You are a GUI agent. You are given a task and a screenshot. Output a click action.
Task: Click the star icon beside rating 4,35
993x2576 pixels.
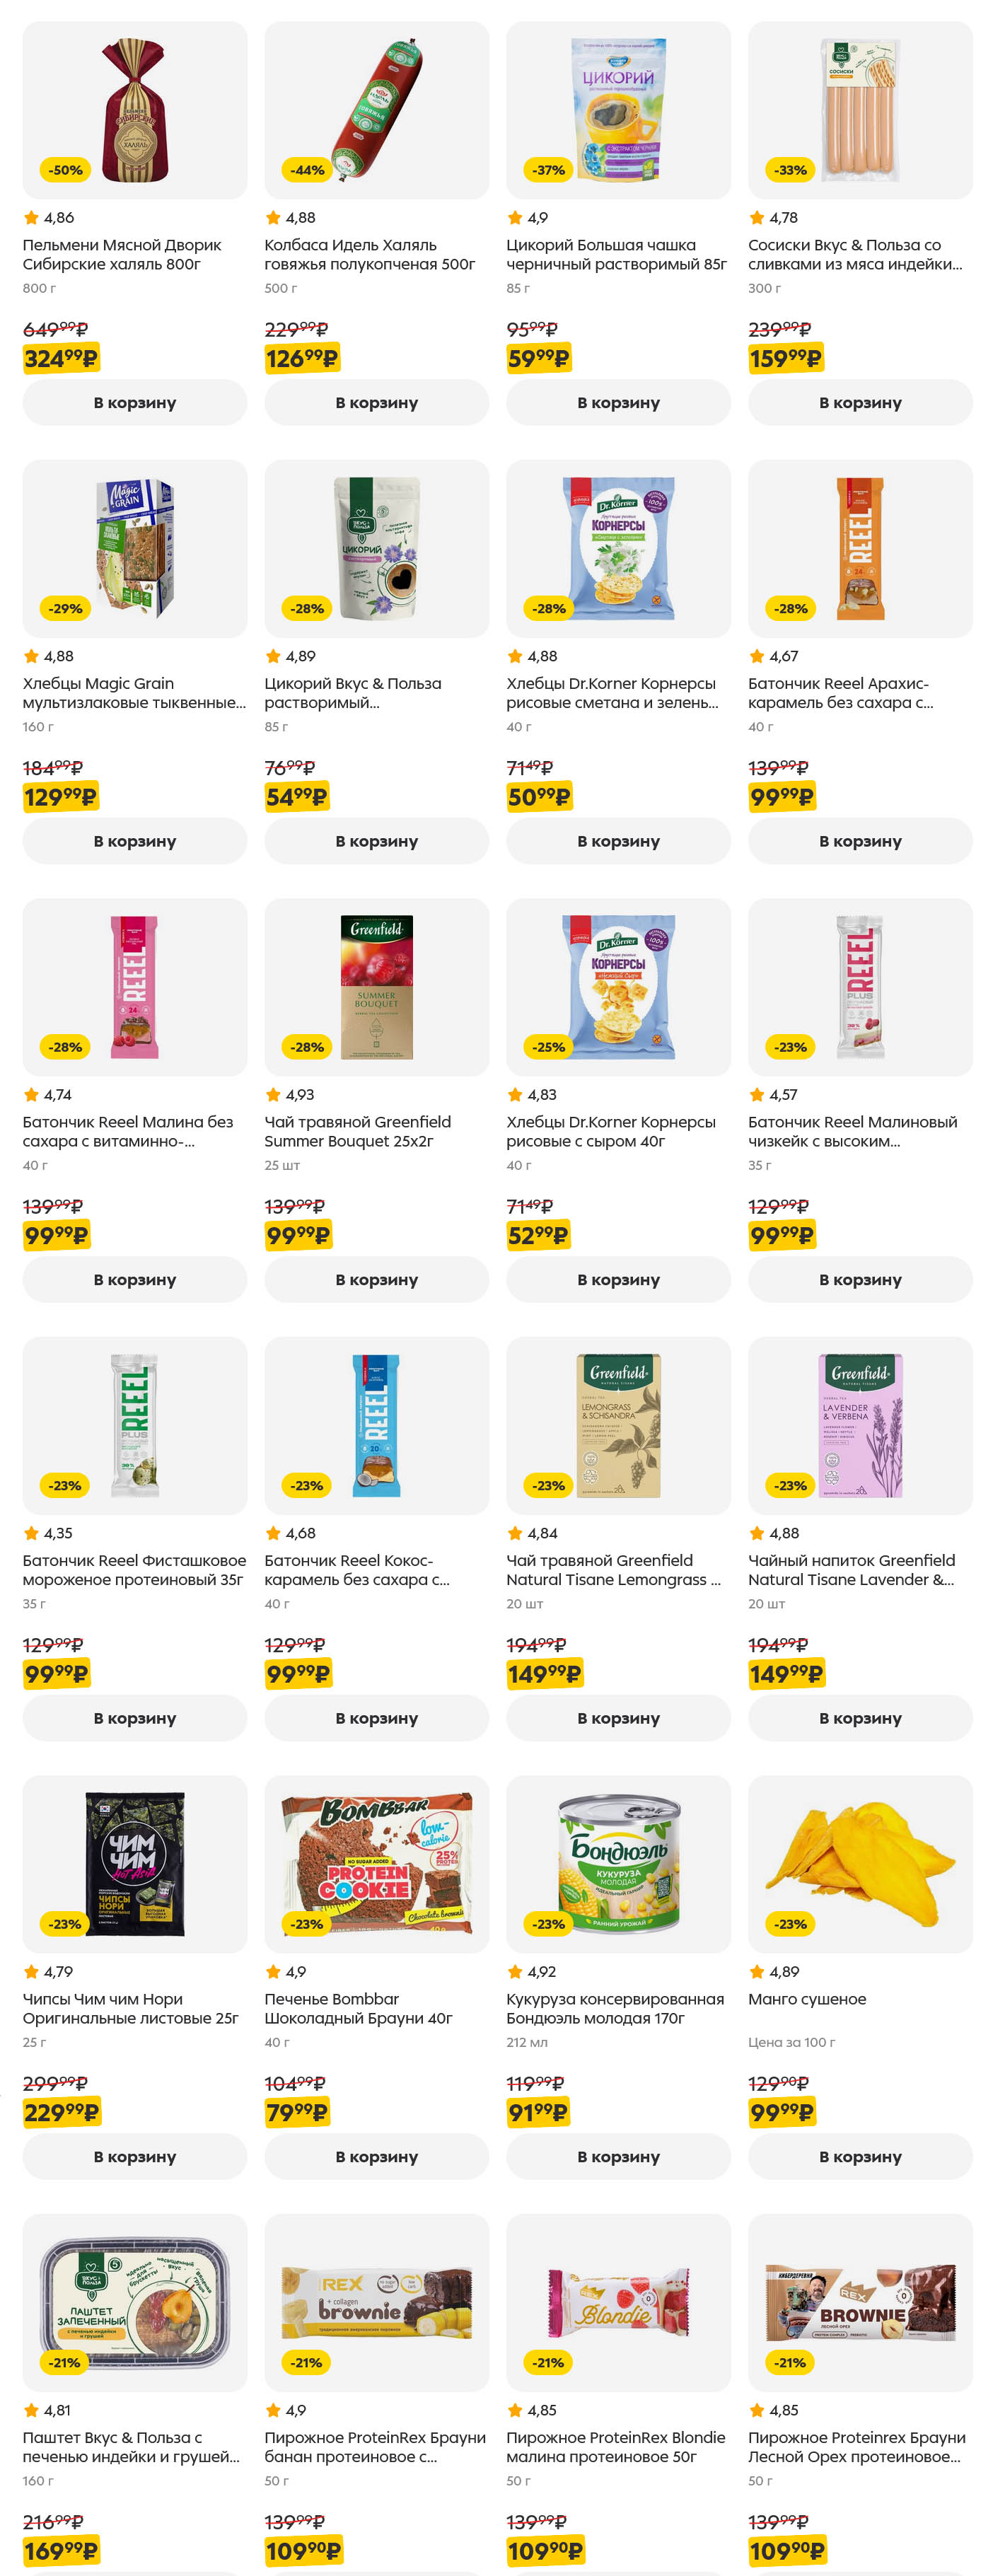31,1533
